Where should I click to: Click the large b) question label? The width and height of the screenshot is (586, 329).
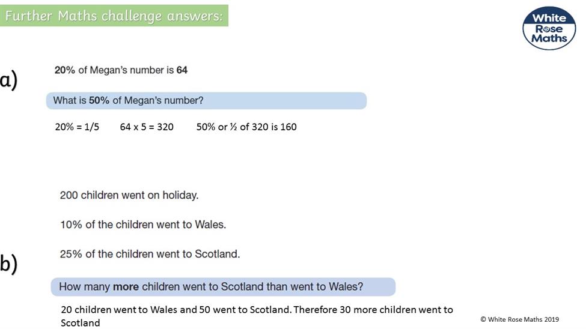9,264
